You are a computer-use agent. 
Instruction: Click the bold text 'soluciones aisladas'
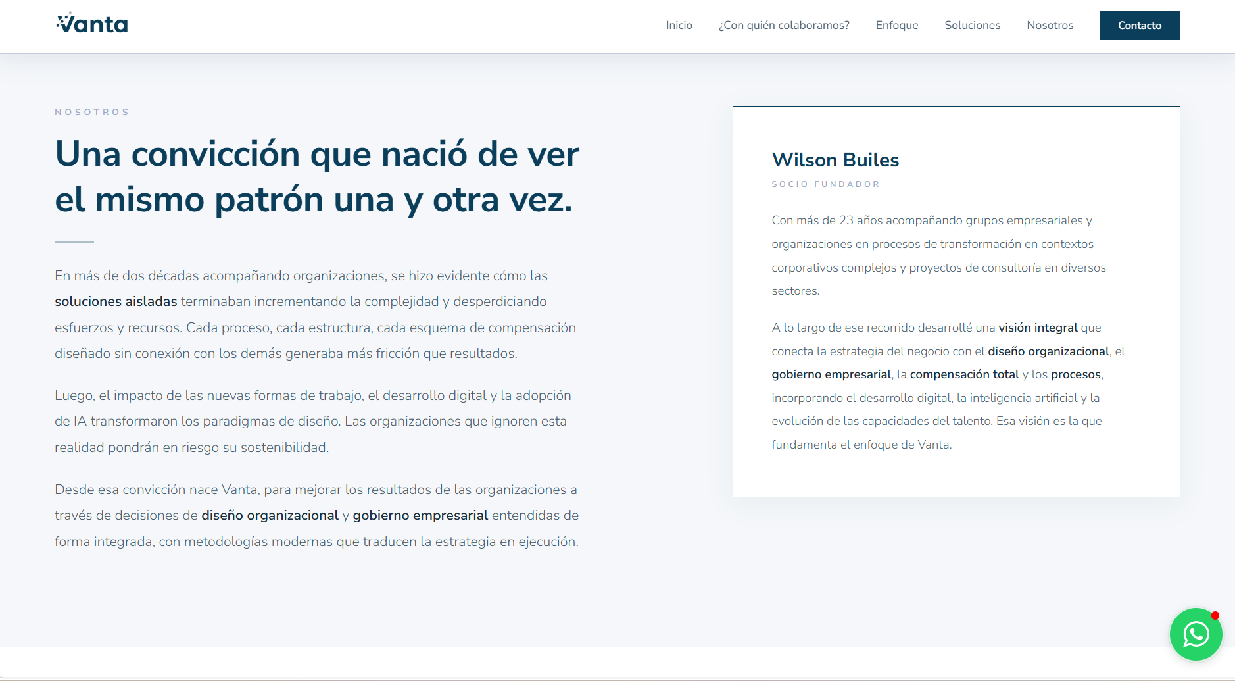(116, 302)
